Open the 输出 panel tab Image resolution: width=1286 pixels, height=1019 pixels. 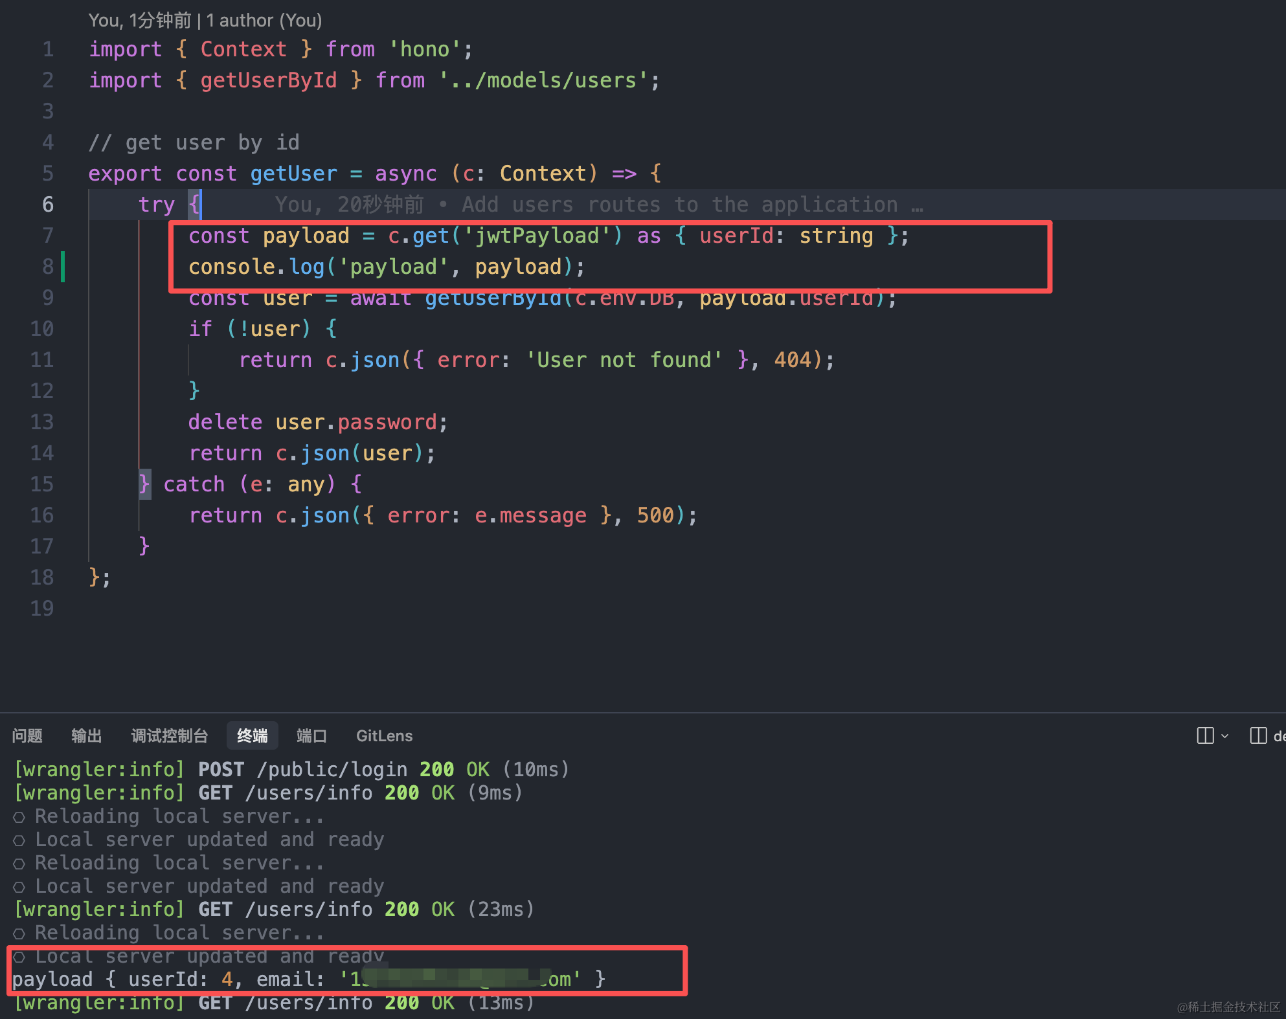tap(87, 735)
